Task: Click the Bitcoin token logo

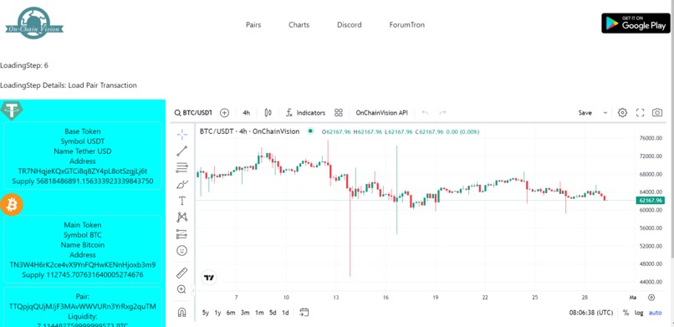Action: point(11,205)
